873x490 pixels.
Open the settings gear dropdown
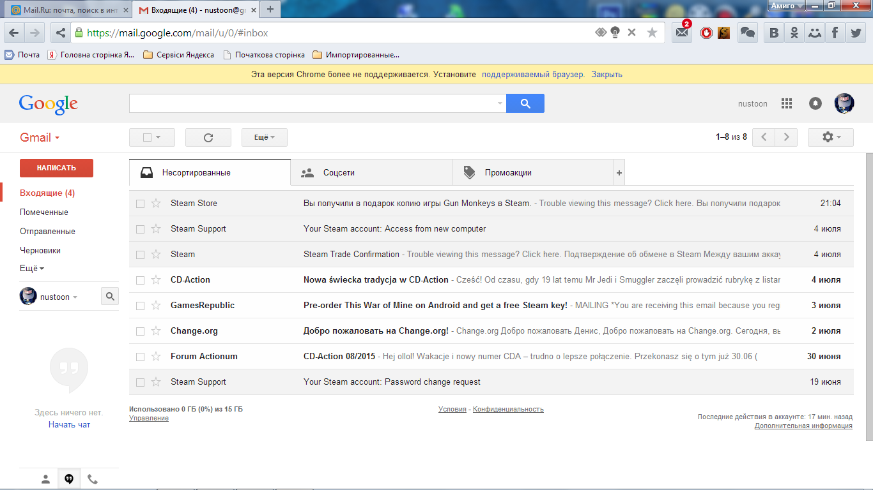click(831, 137)
